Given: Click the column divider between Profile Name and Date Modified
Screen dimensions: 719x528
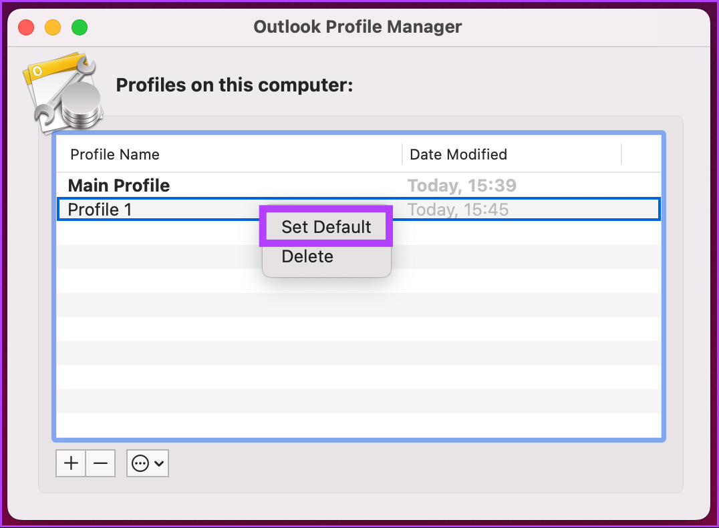Looking at the screenshot, I should click(402, 154).
